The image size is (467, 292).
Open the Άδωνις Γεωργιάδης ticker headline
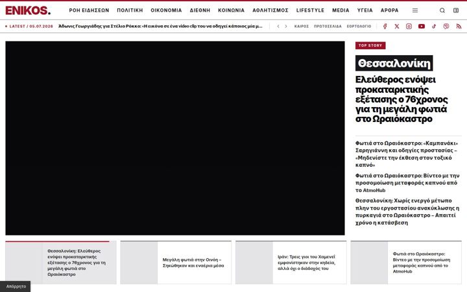pos(160,26)
